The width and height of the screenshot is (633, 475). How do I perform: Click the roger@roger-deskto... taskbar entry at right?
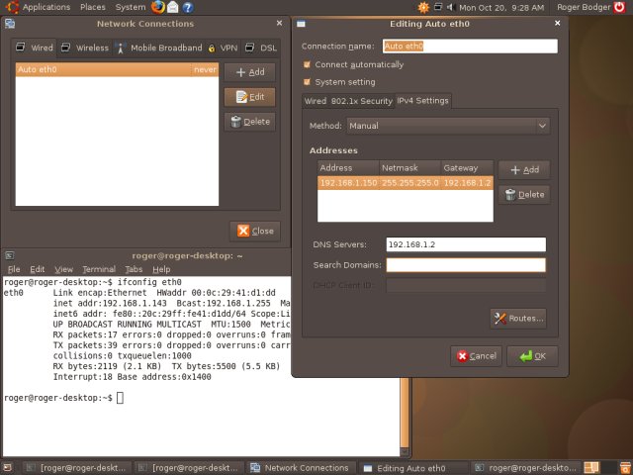[526, 468]
